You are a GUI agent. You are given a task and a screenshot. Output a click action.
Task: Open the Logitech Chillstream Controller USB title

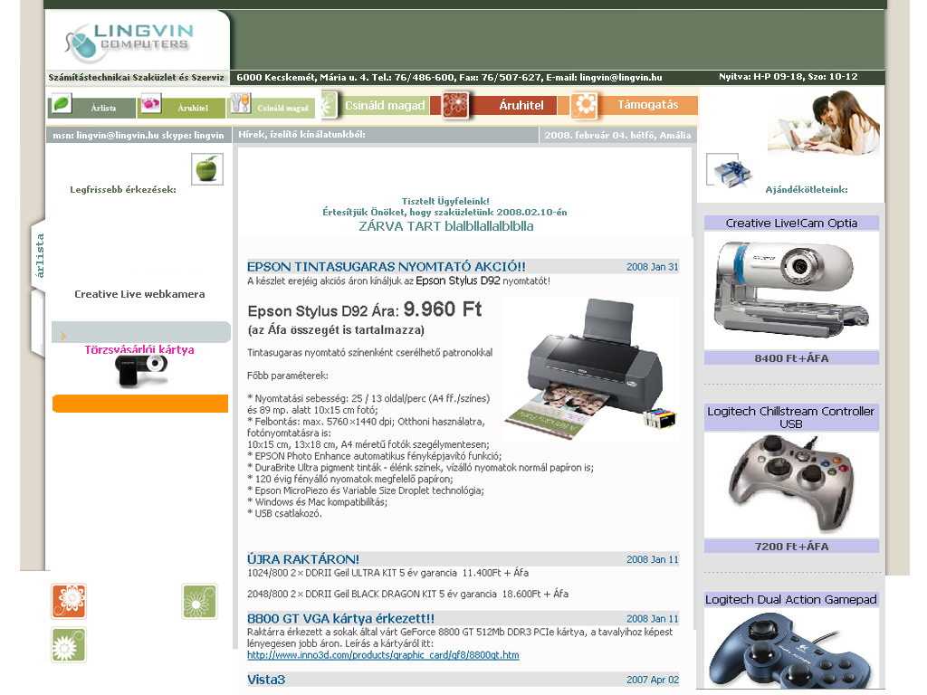(x=791, y=417)
